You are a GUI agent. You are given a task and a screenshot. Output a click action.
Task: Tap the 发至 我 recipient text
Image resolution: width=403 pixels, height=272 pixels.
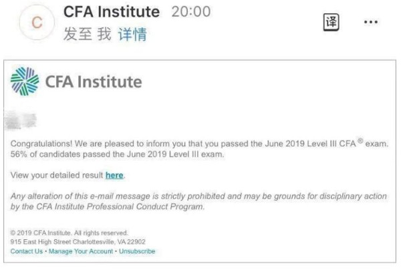(87, 34)
